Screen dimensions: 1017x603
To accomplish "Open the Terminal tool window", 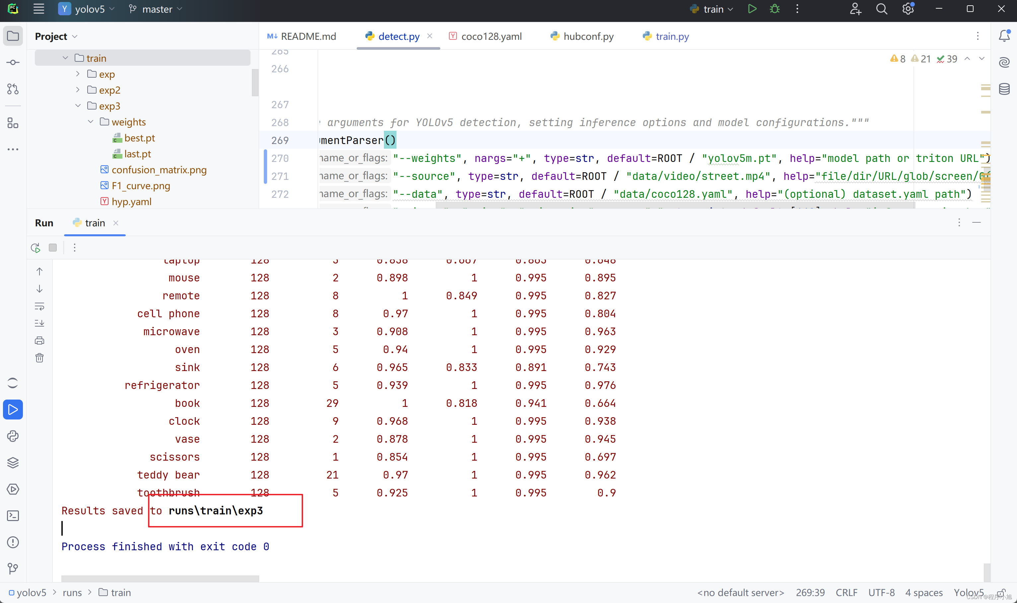I will (13, 516).
